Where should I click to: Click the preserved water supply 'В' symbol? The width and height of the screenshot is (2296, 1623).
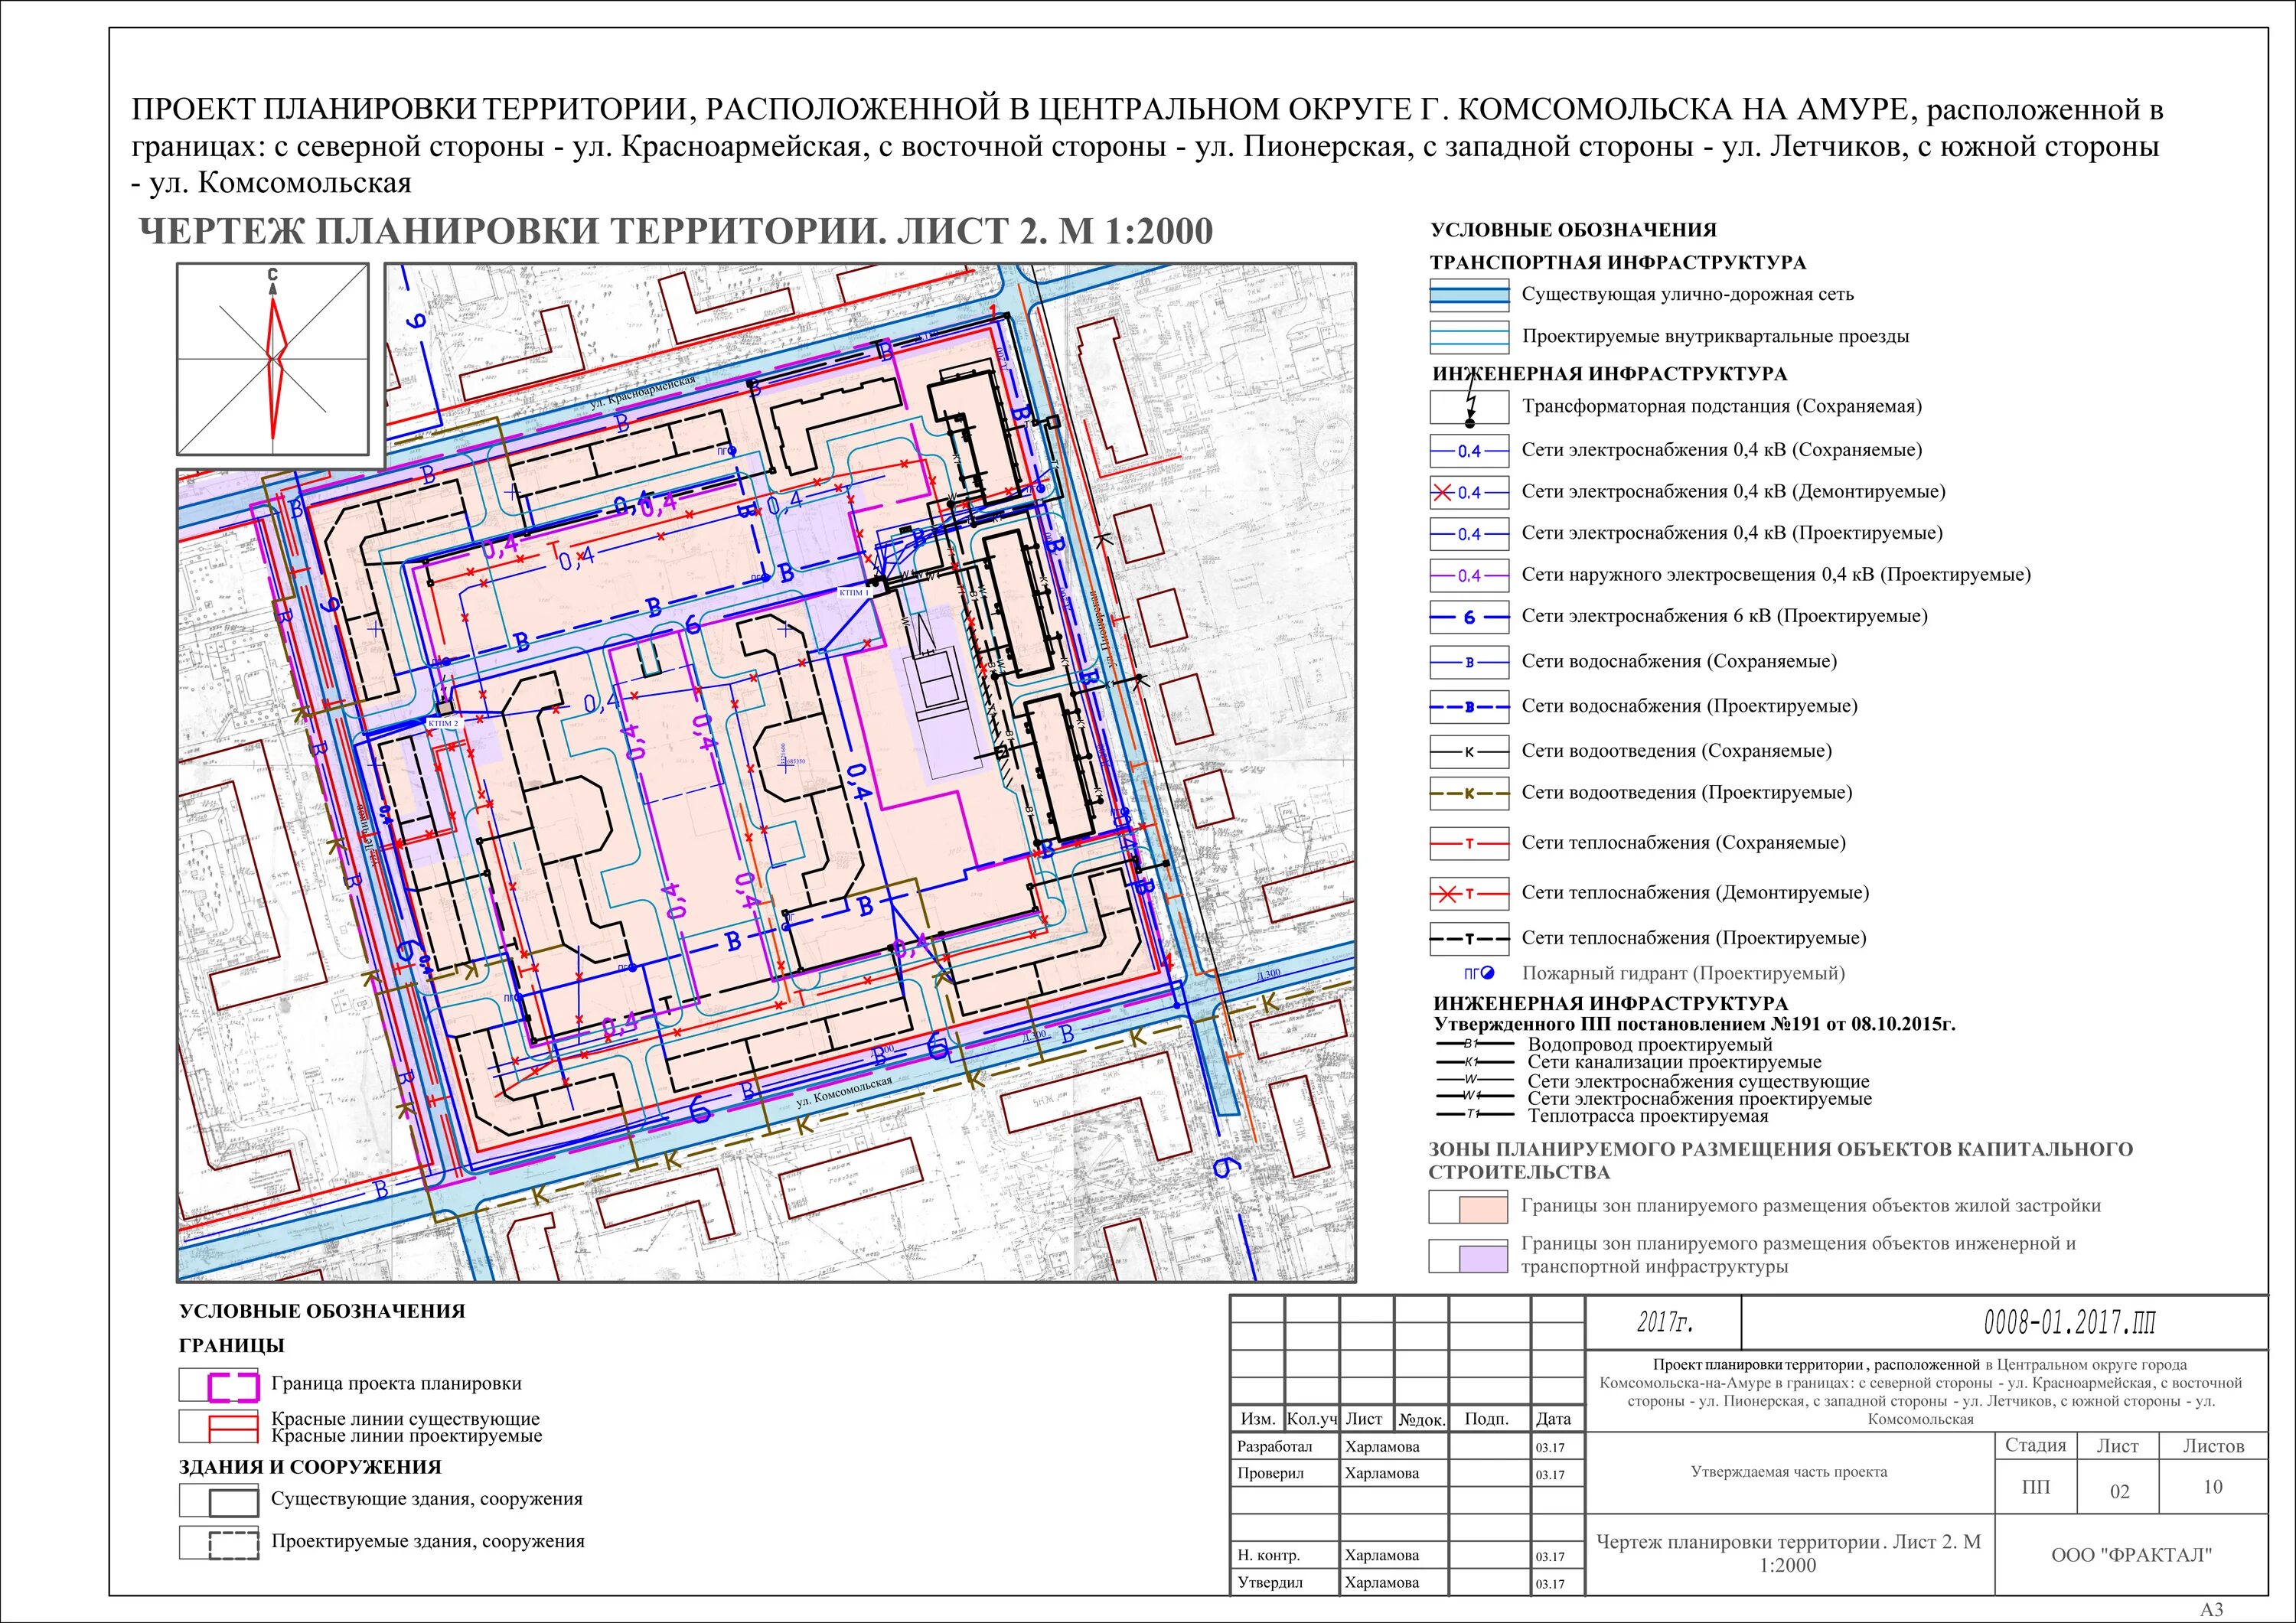(x=1469, y=662)
